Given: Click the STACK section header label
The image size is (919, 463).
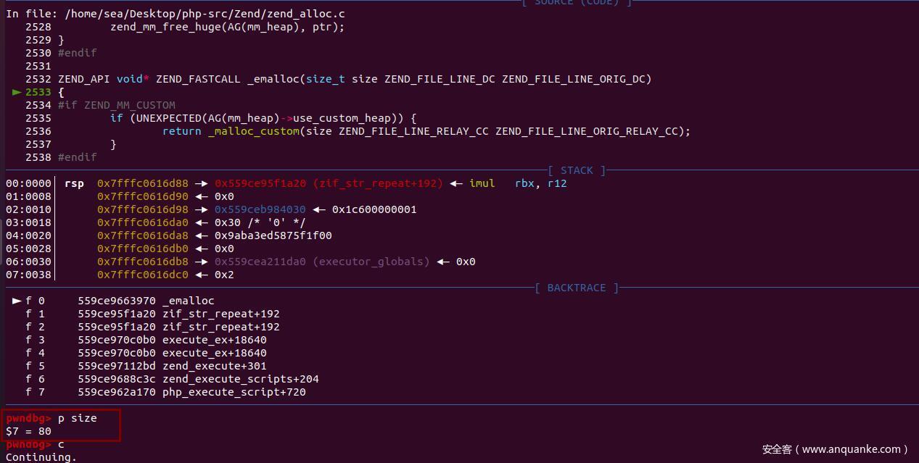Looking at the screenshot, I should coord(577,170).
